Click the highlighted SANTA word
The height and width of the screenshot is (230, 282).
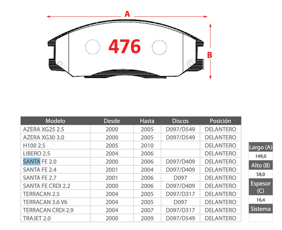click(x=32, y=162)
